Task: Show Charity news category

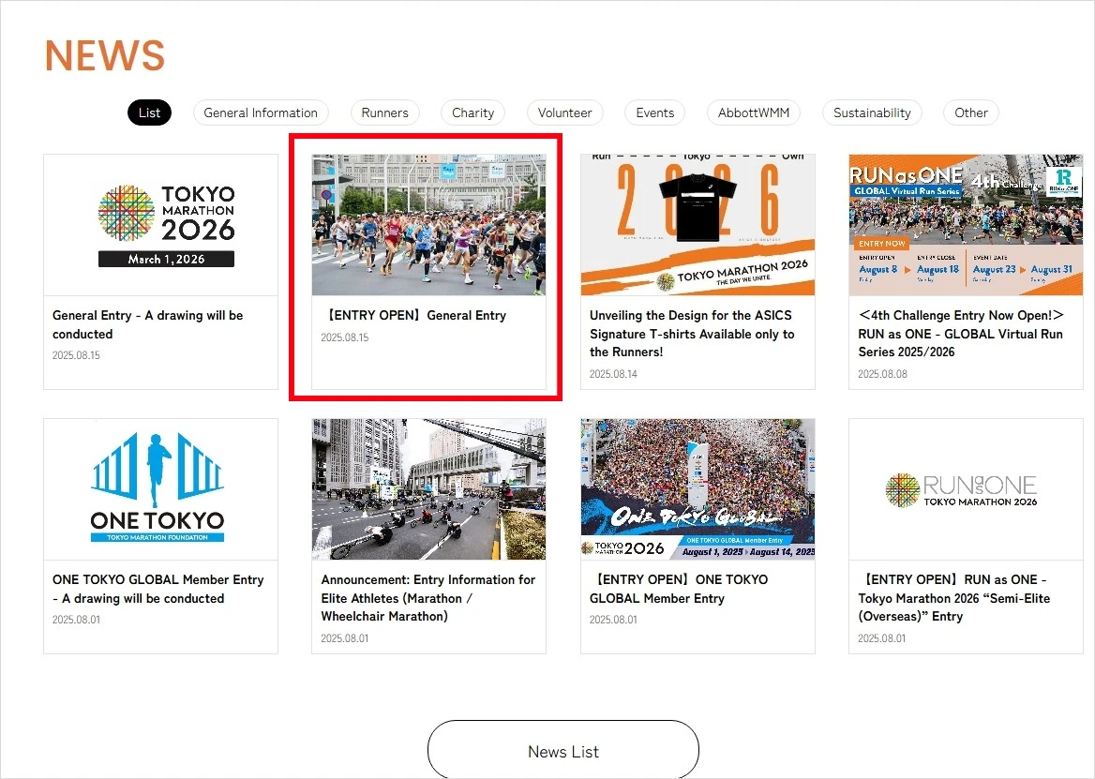Action: pyautogui.click(x=472, y=112)
